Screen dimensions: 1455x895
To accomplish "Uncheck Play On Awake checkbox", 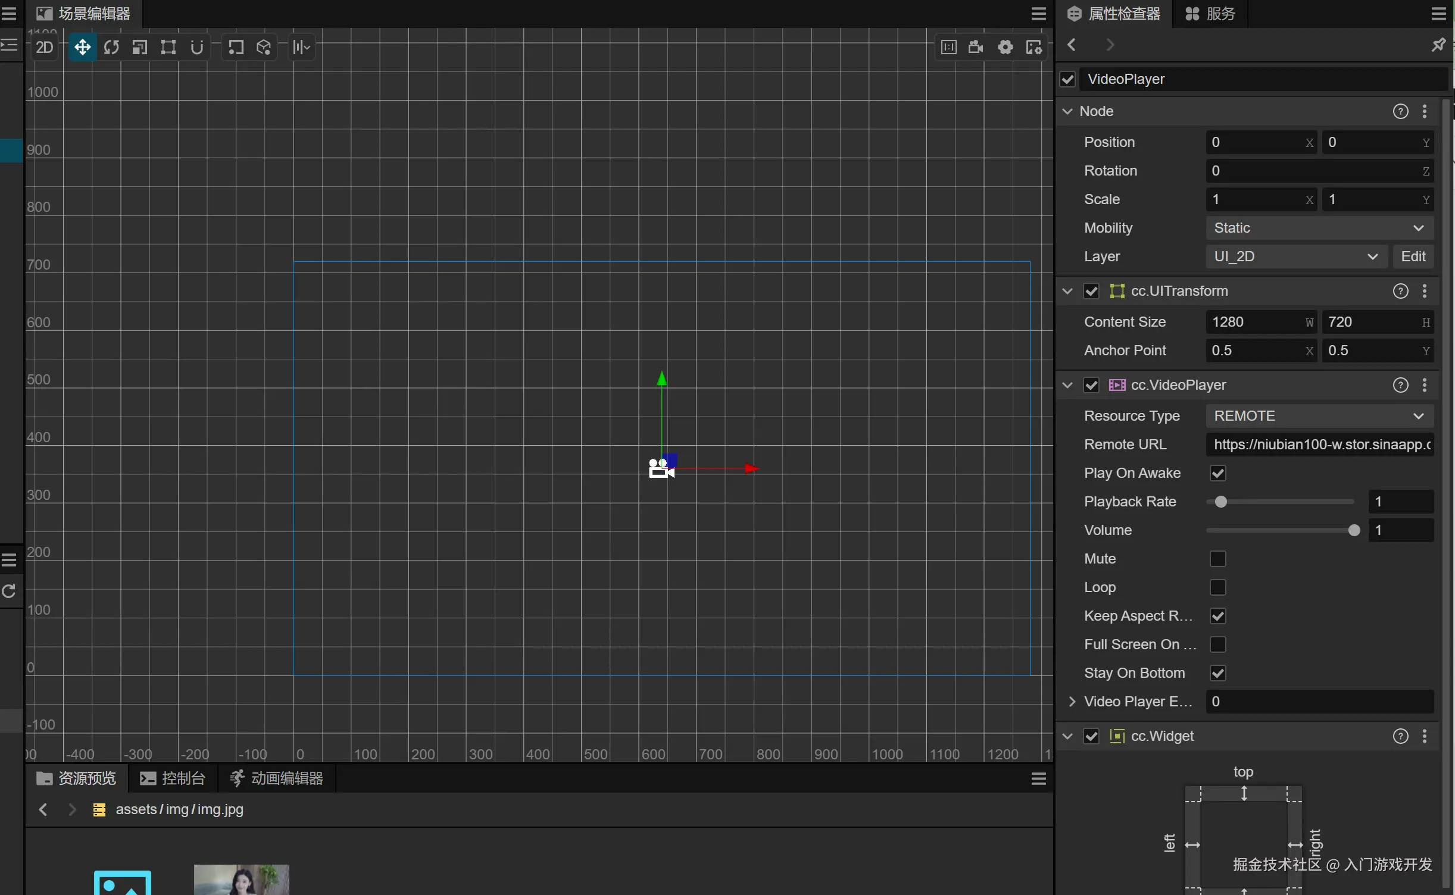I will 1218,473.
